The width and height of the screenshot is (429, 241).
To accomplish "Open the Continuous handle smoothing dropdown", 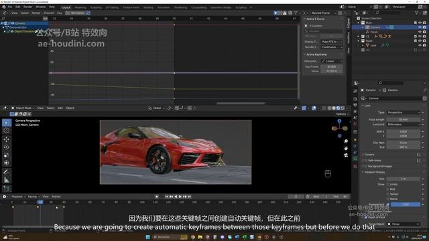I will (332, 47).
